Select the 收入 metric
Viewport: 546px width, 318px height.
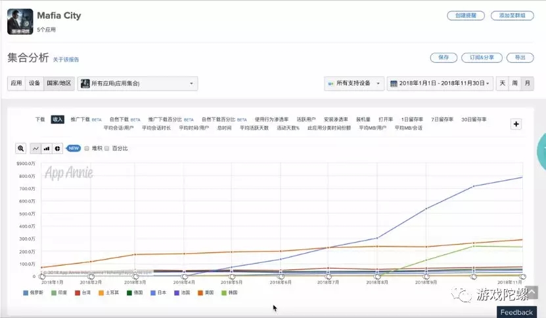tap(57, 119)
